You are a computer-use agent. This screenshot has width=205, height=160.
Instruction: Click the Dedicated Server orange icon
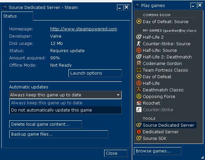pos(139,132)
